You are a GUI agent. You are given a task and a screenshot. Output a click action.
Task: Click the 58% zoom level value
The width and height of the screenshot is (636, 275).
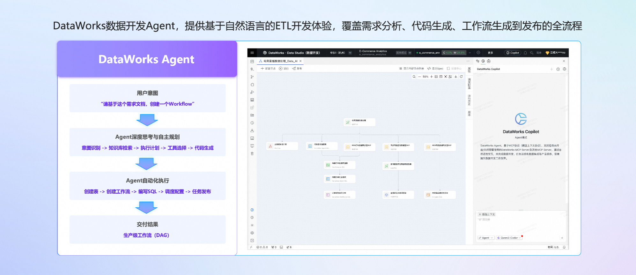coord(425,77)
